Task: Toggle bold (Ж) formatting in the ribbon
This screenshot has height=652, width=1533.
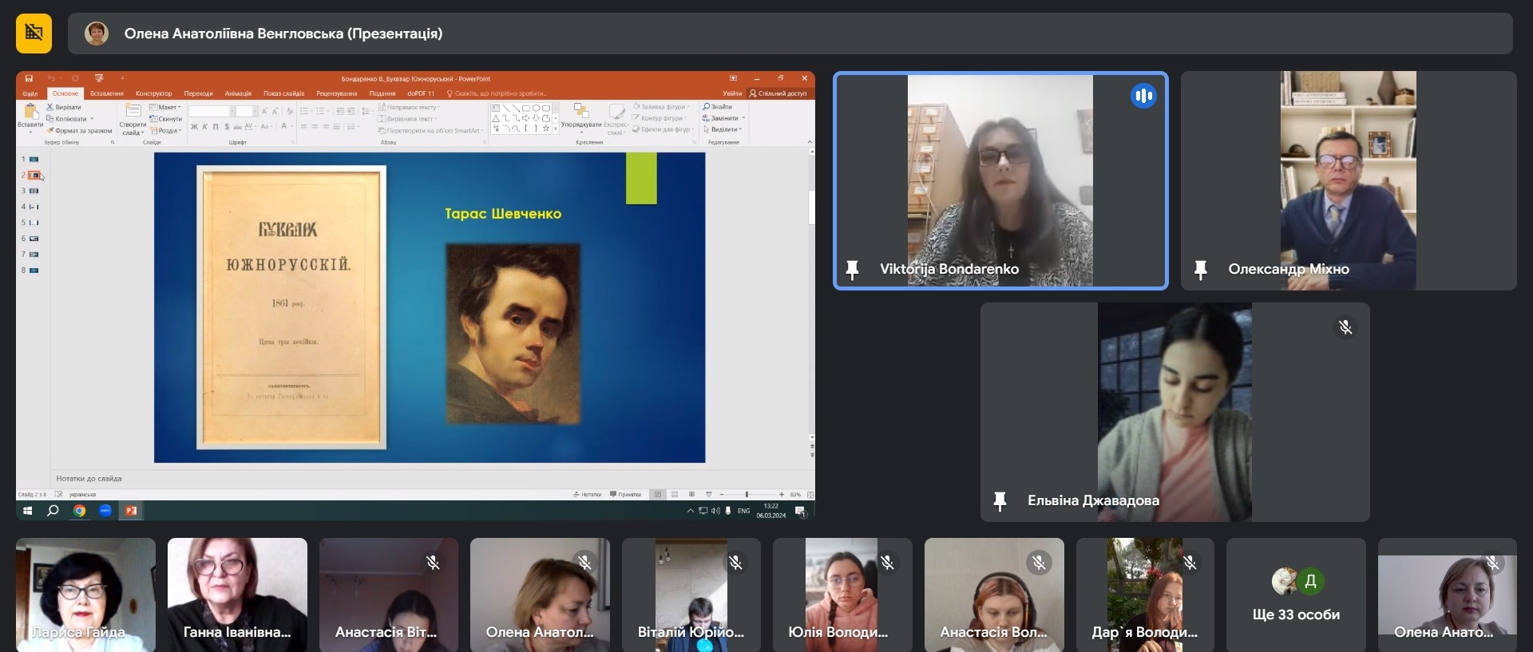Action: click(194, 127)
